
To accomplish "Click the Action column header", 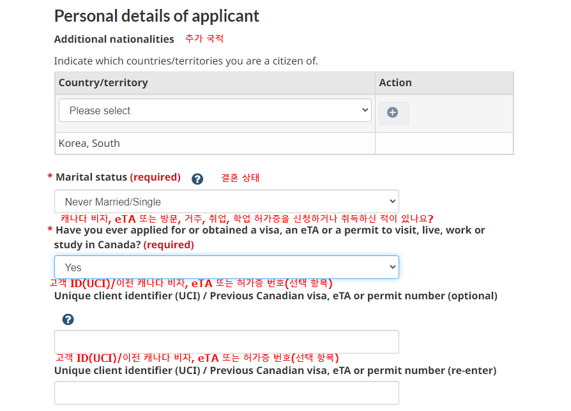I will tap(395, 83).
